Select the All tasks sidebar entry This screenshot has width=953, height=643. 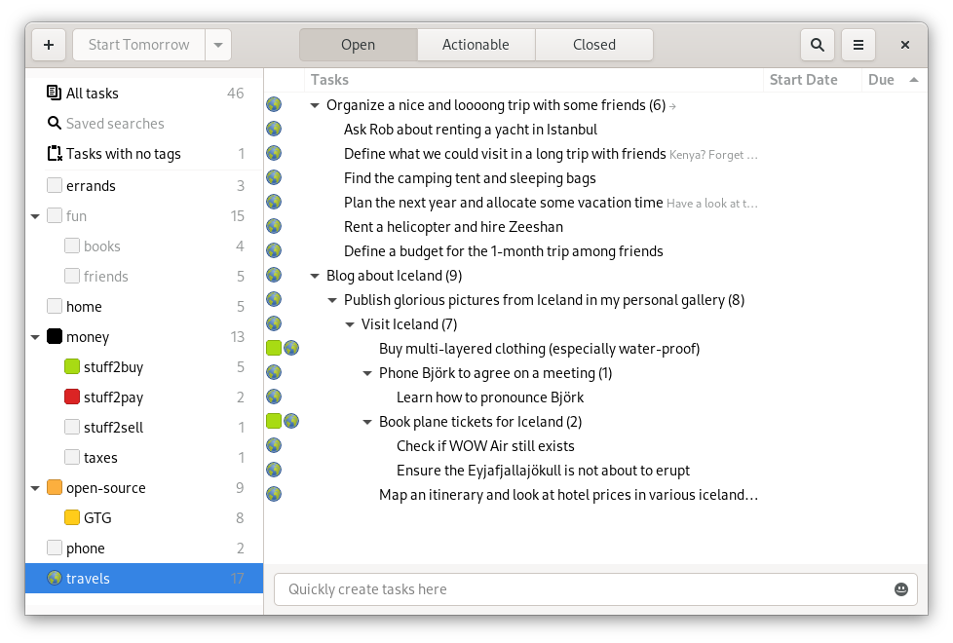pos(144,93)
